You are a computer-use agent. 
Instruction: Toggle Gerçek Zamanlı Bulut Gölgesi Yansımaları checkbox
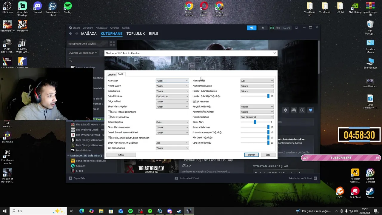pyautogui.click(x=109, y=138)
